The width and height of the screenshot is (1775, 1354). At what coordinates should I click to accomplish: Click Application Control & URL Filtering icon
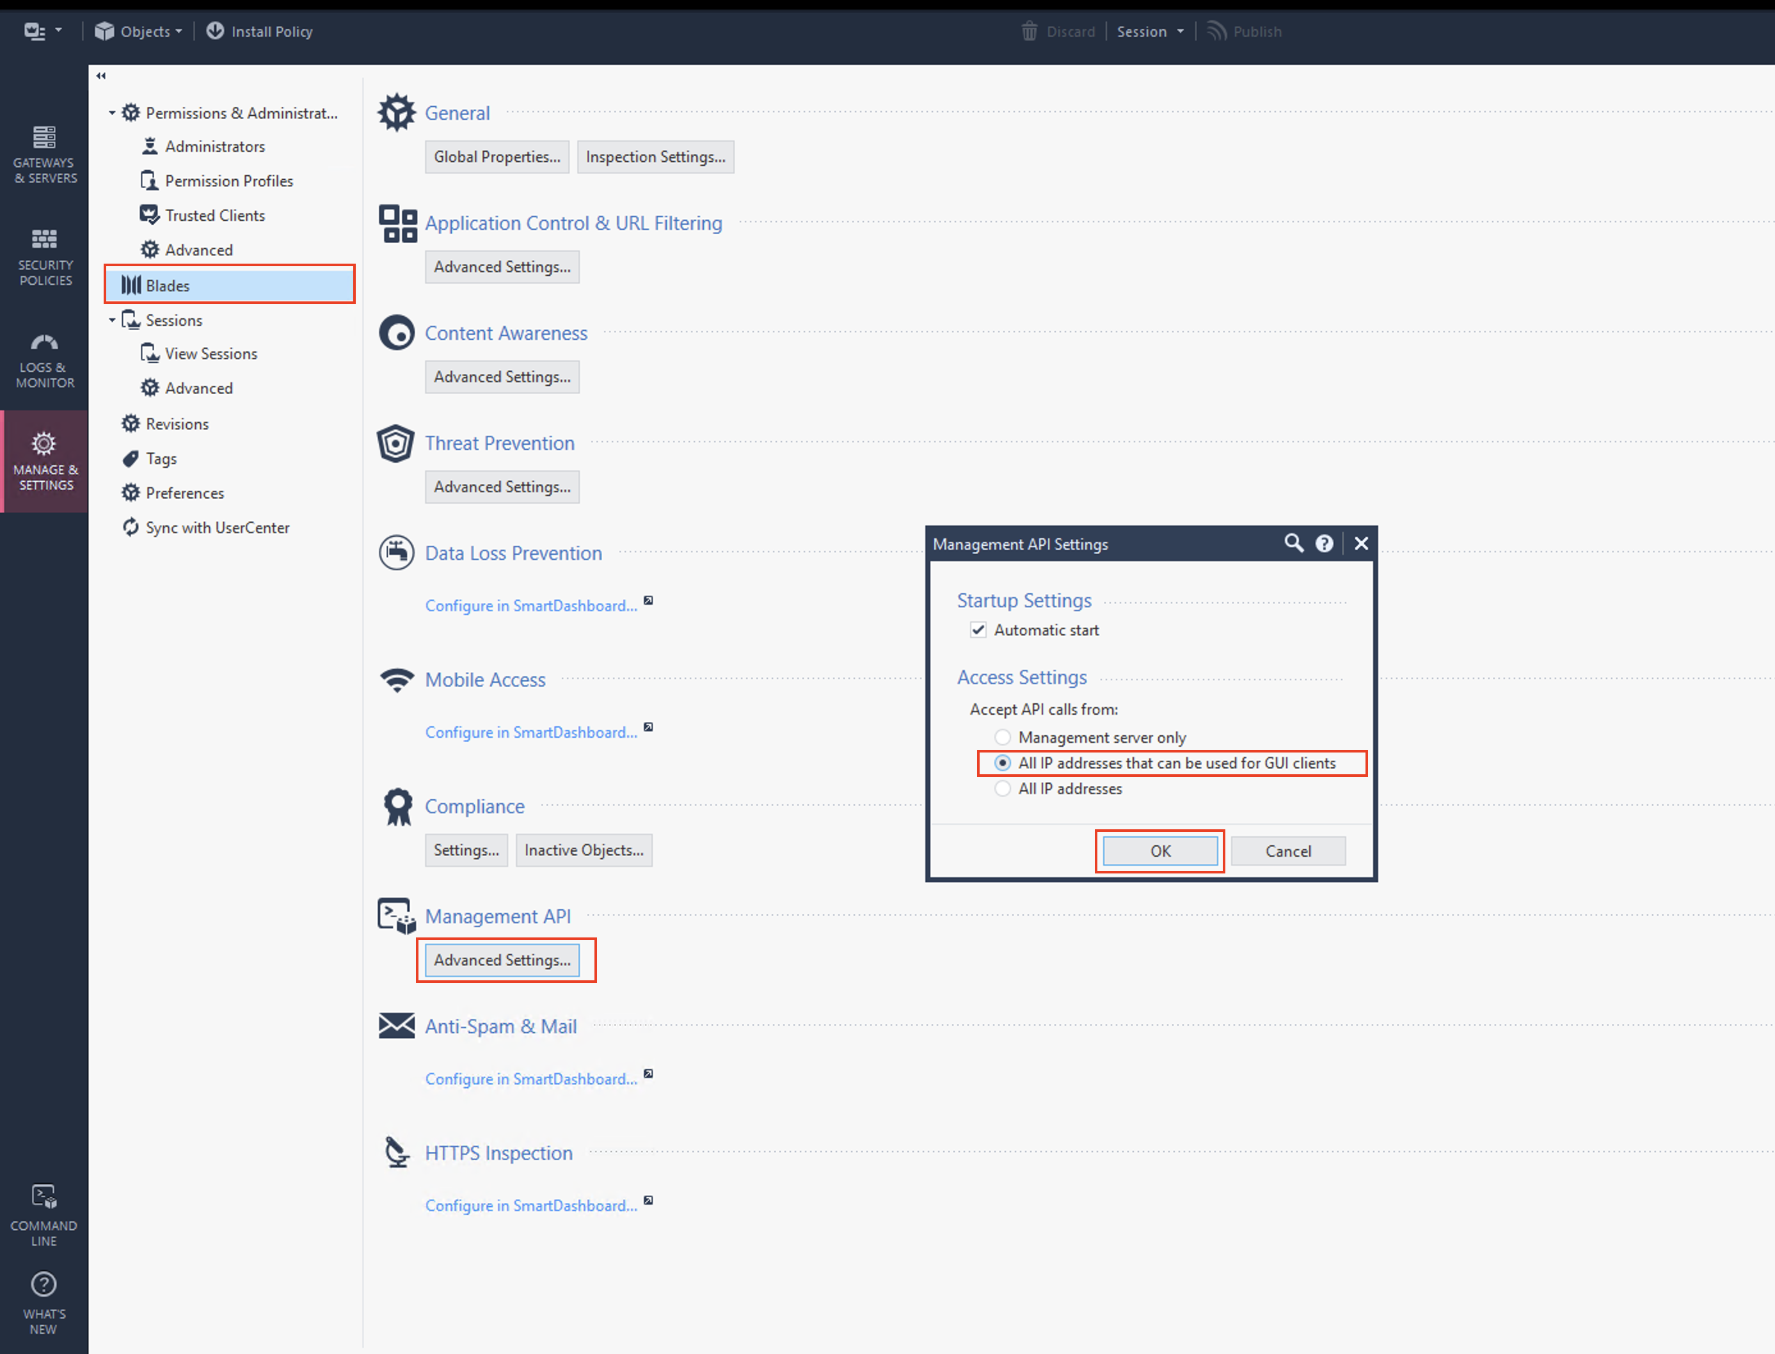point(398,223)
